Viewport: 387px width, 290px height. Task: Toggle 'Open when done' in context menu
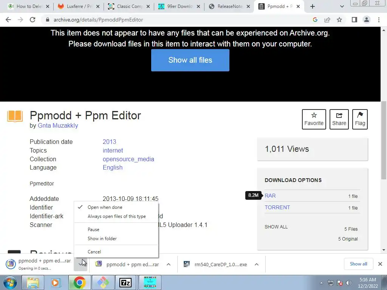tap(116, 207)
